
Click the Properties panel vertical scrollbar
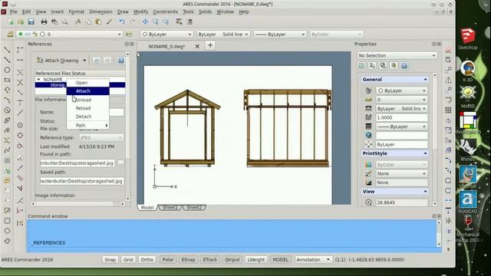[435, 140]
